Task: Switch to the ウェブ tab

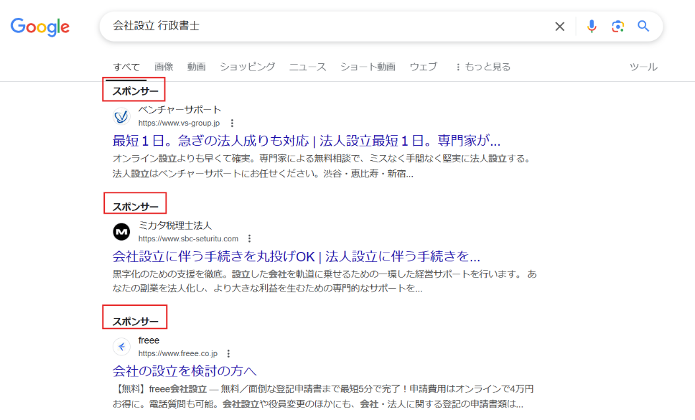Action: pos(423,67)
